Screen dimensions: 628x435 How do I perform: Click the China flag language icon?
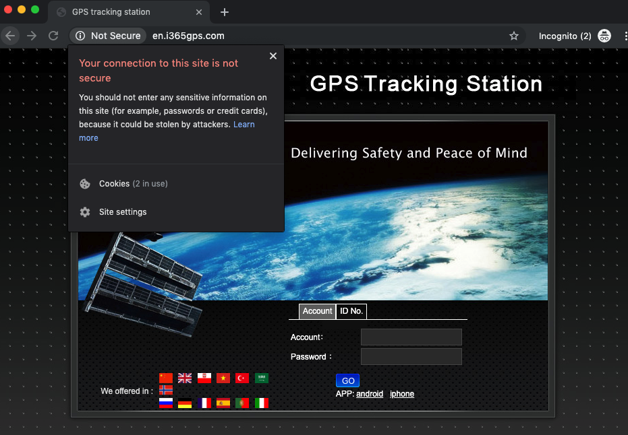166,378
